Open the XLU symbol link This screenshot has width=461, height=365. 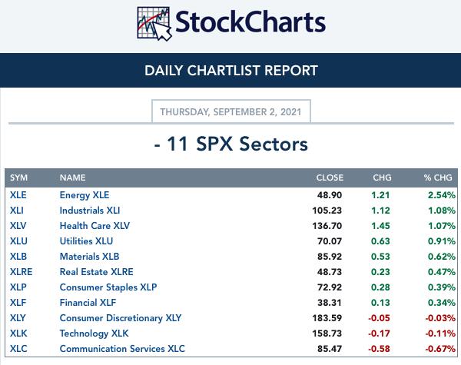18,241
